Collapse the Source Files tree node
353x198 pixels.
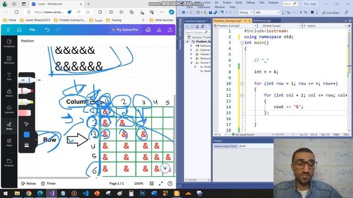pos(191,63)
